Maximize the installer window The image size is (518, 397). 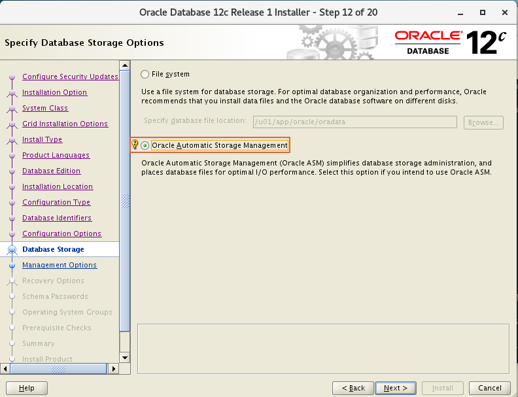[x=483, y=12]
